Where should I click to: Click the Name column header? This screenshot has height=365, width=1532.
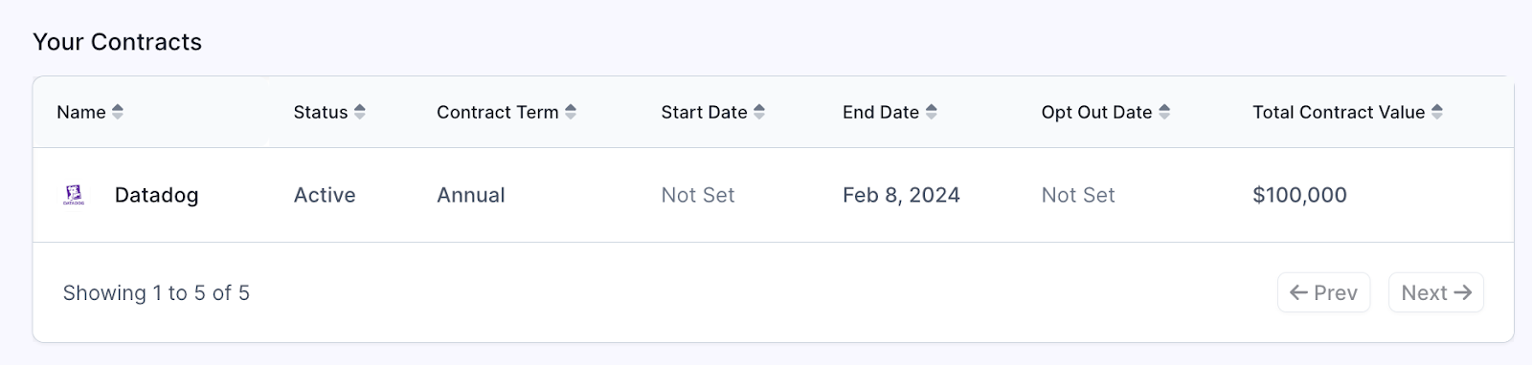point(81,112)
